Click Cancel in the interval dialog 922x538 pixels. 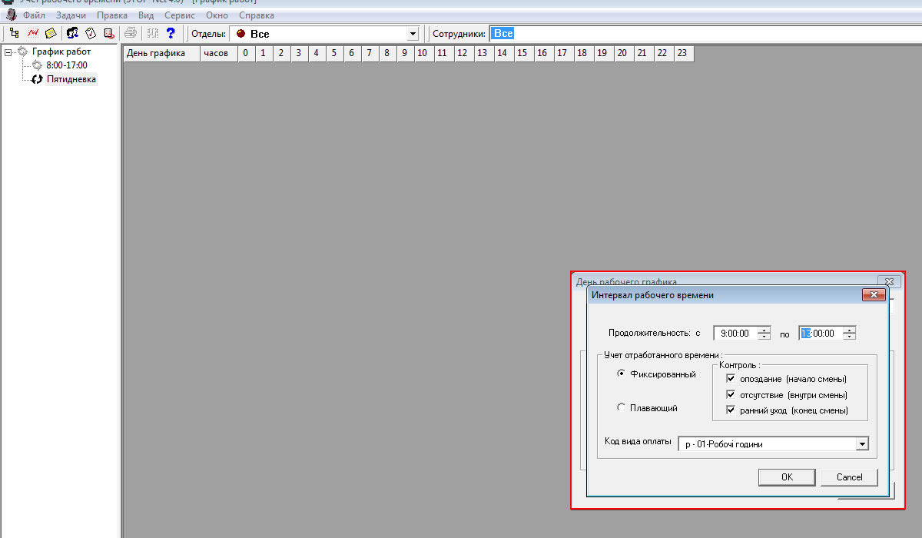pyautogui.click(x=849, y=477)
